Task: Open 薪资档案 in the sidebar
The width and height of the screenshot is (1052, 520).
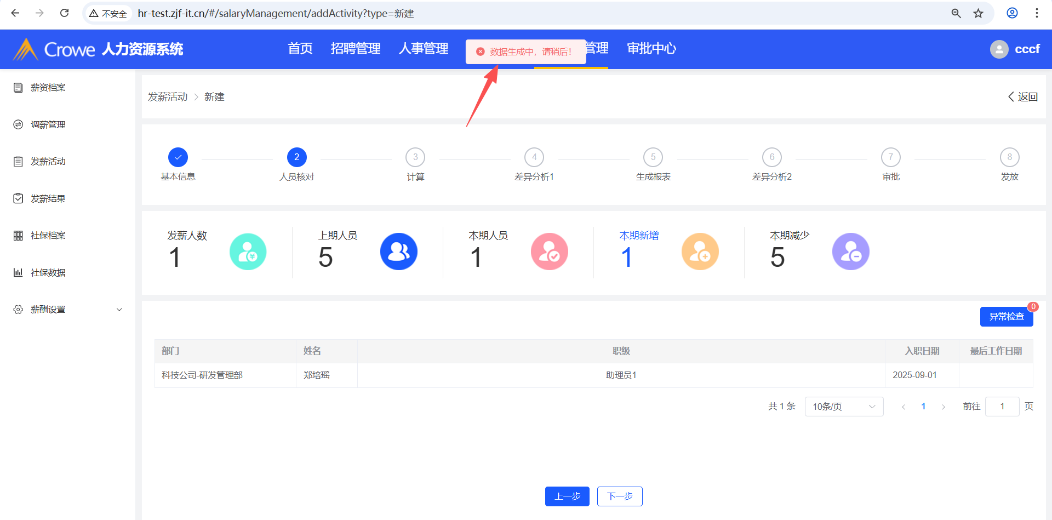Action: tap(48, 88)
